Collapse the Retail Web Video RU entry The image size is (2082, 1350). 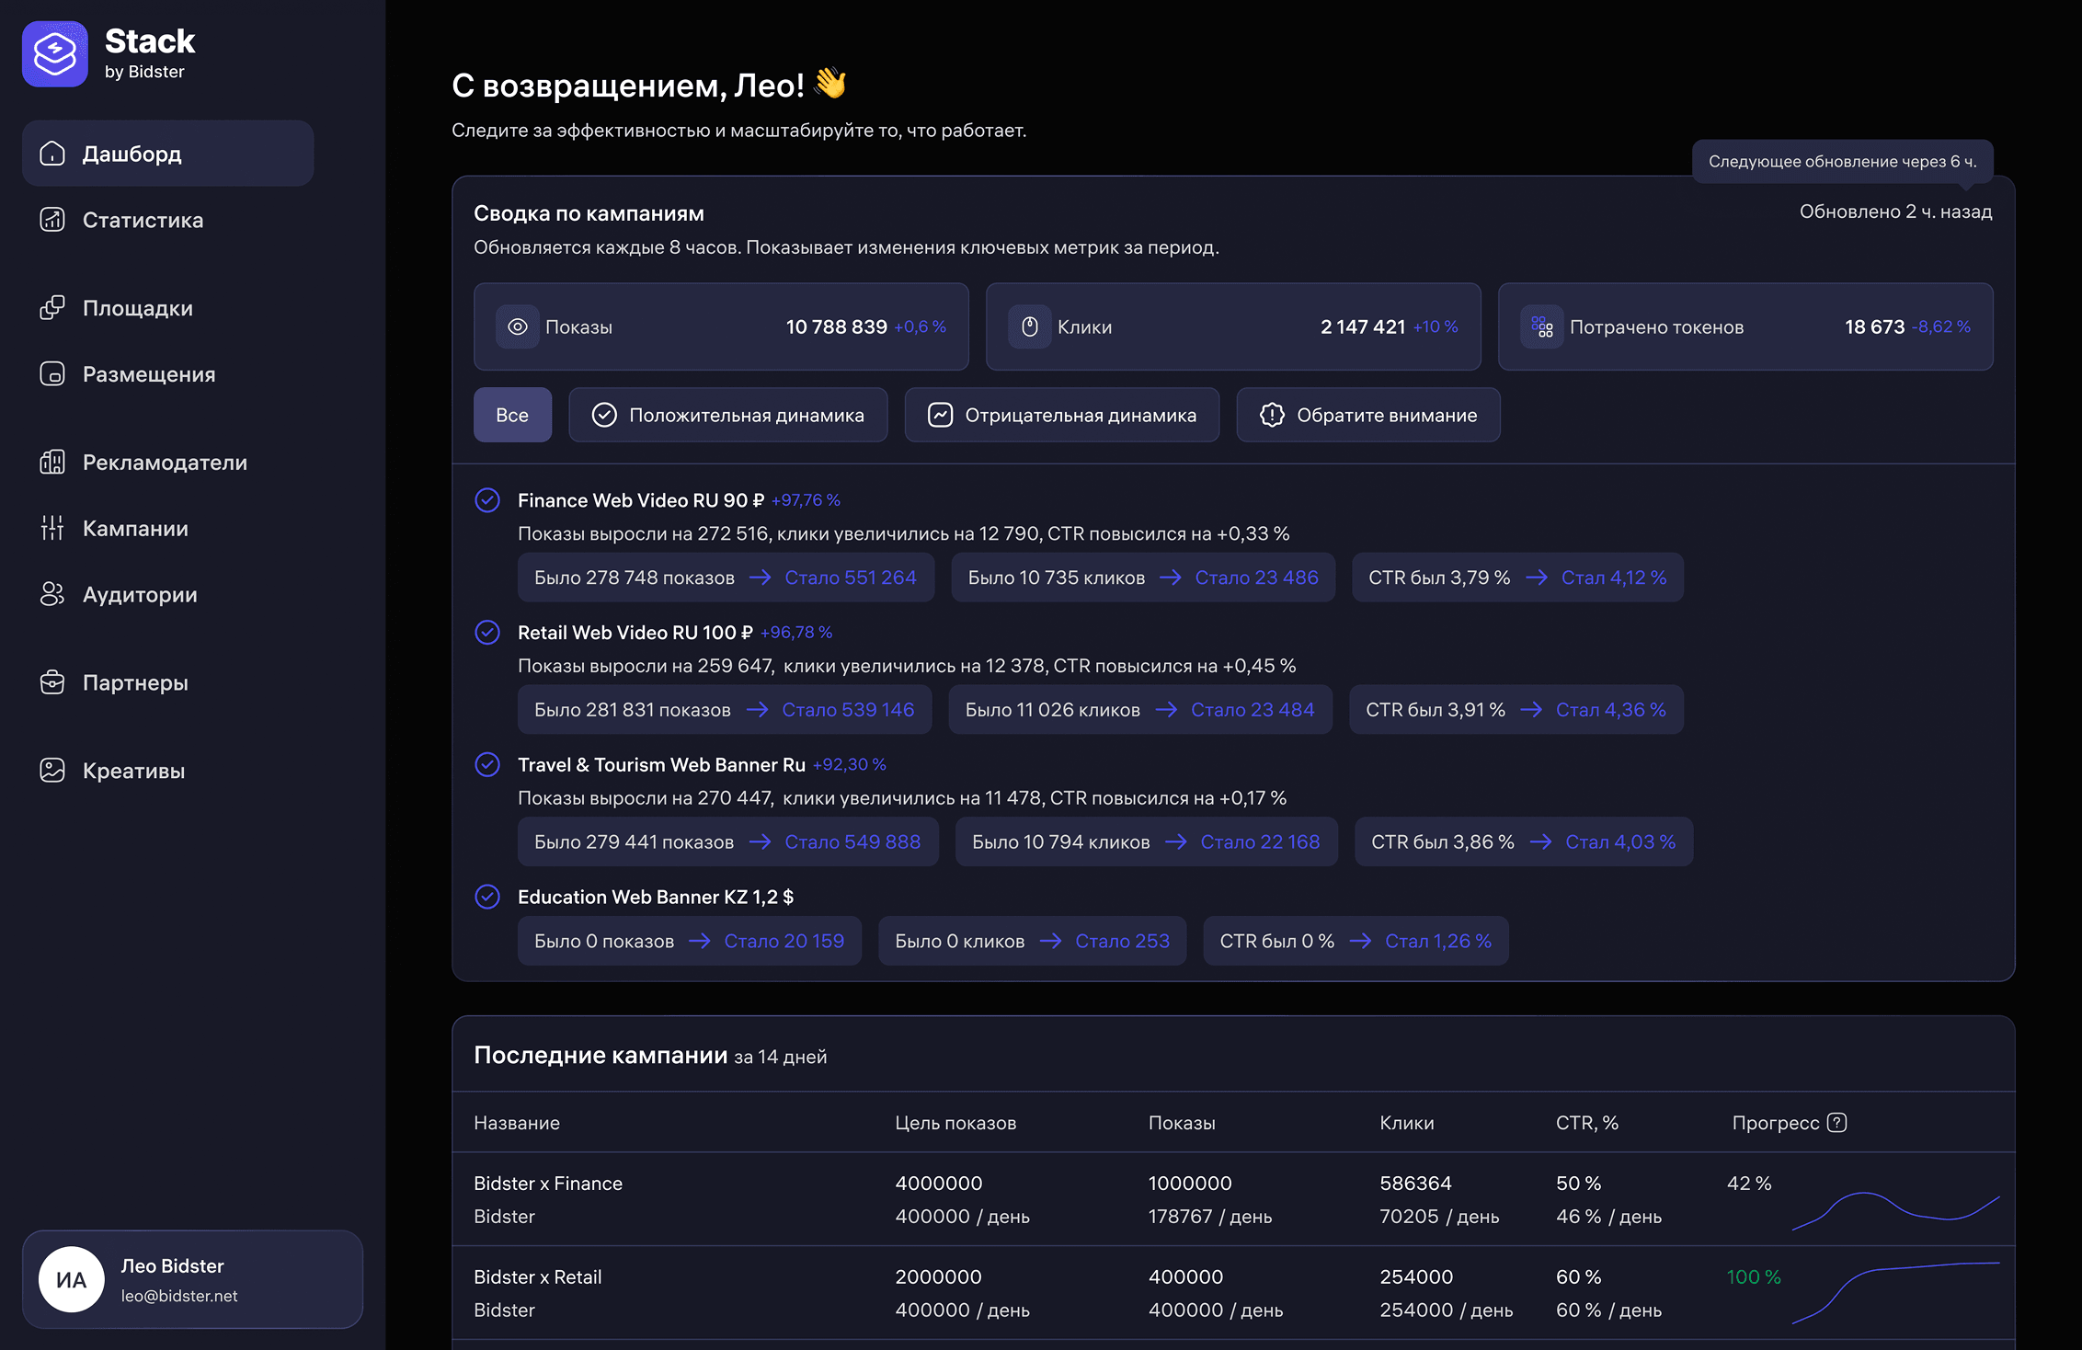click(487, 633)
